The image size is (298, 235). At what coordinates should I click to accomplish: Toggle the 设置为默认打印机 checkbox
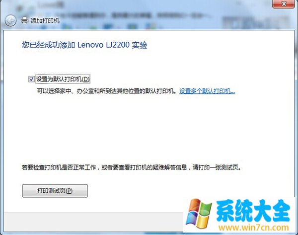point(31,79)
